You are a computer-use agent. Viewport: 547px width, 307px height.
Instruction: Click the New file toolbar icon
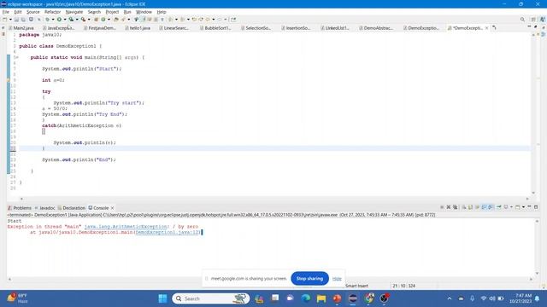5,20
